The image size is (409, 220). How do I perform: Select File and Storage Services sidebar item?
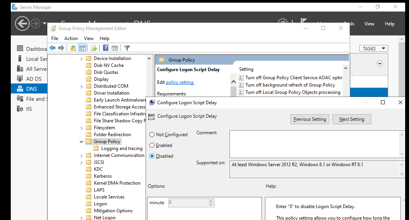(x=32, y=99)
